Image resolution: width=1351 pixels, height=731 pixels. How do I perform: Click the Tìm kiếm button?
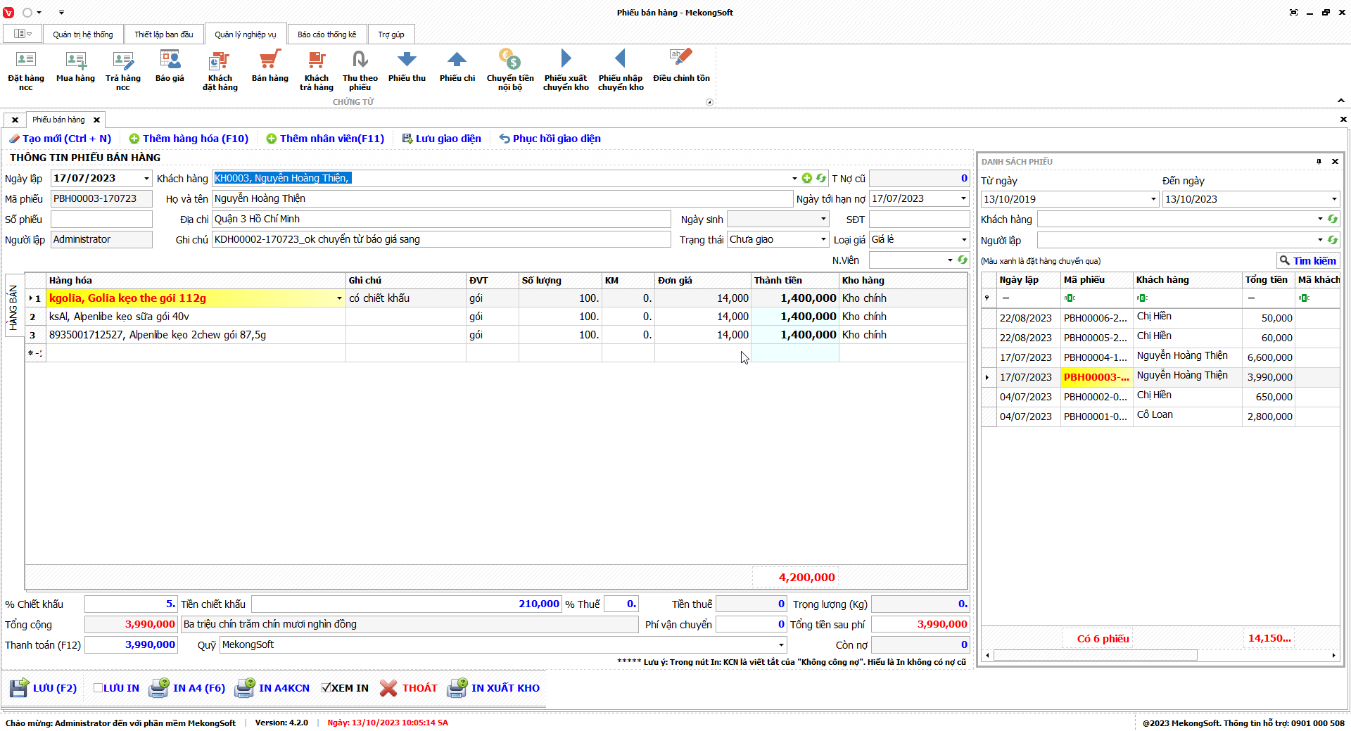pyautogui.click(x=1307, y=261)
